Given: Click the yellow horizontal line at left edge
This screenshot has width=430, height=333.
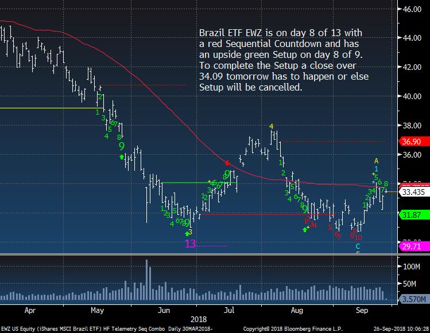Looking at the screenshot, I should (52, 108).
